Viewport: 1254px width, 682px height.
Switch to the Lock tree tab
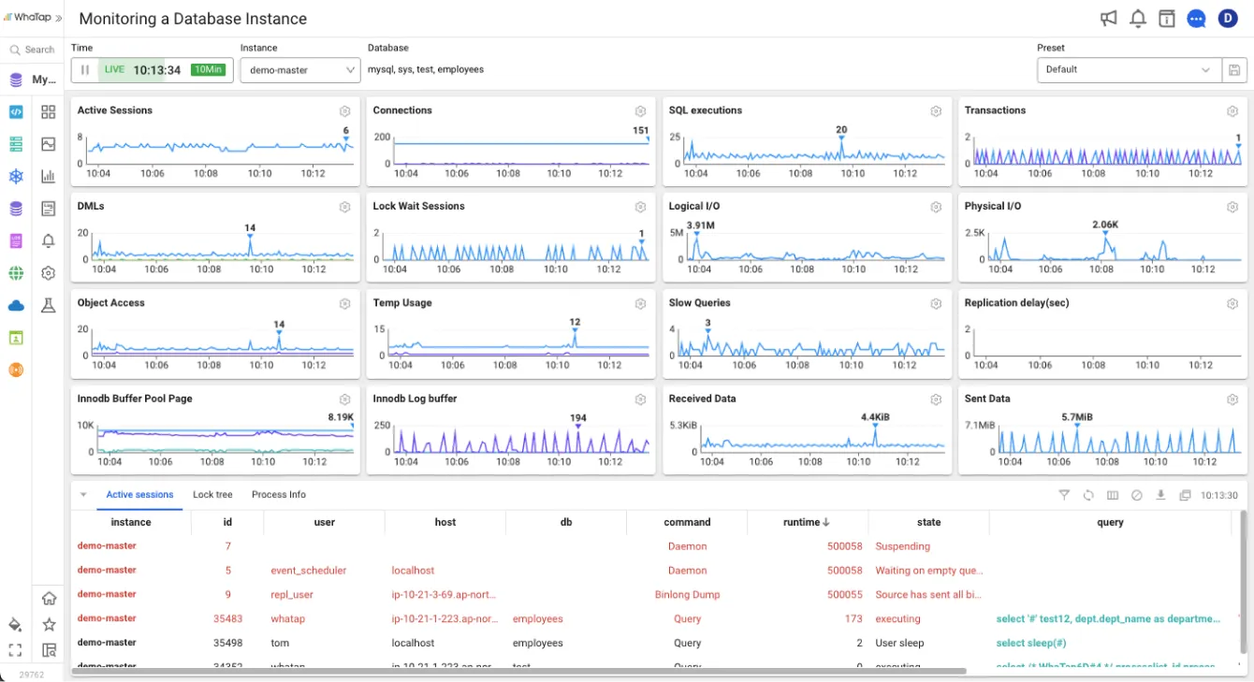212,495
